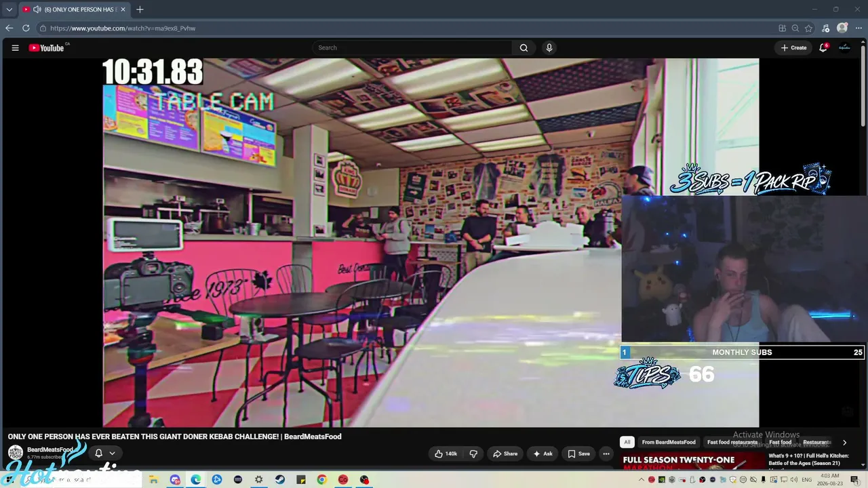Click the video player area
868x488 pixels.
(431, 243)
